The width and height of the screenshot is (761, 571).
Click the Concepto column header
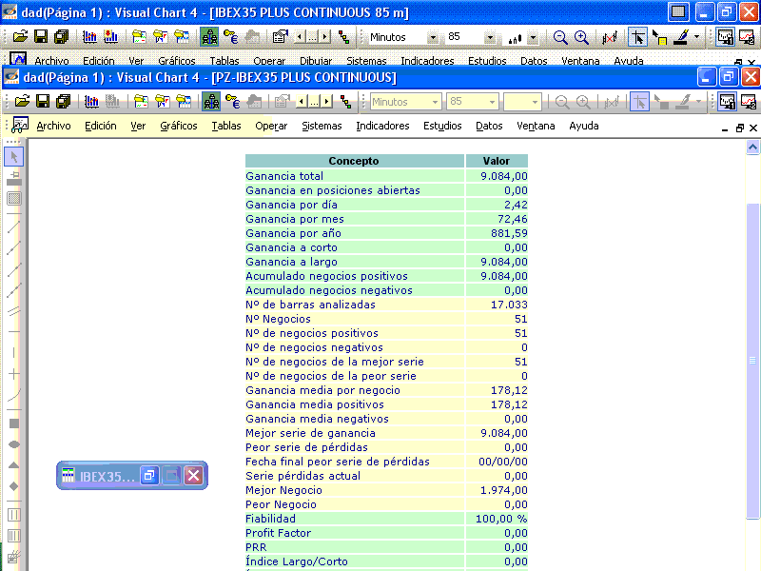pos(354,161)
